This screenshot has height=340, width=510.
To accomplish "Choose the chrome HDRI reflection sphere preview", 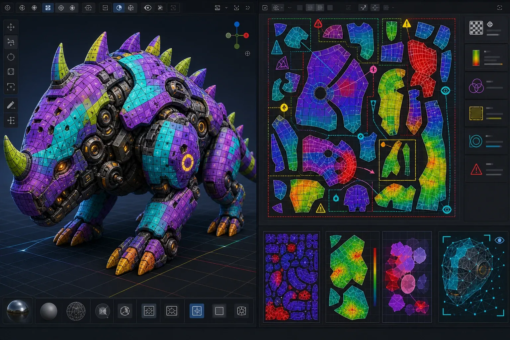I will pyautogui.click(x=18, y=311).
